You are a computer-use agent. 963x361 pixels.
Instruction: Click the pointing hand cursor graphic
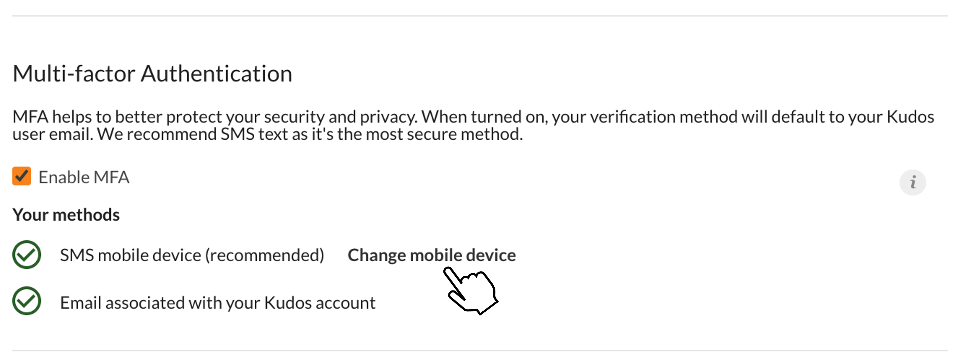coord(471,290)
